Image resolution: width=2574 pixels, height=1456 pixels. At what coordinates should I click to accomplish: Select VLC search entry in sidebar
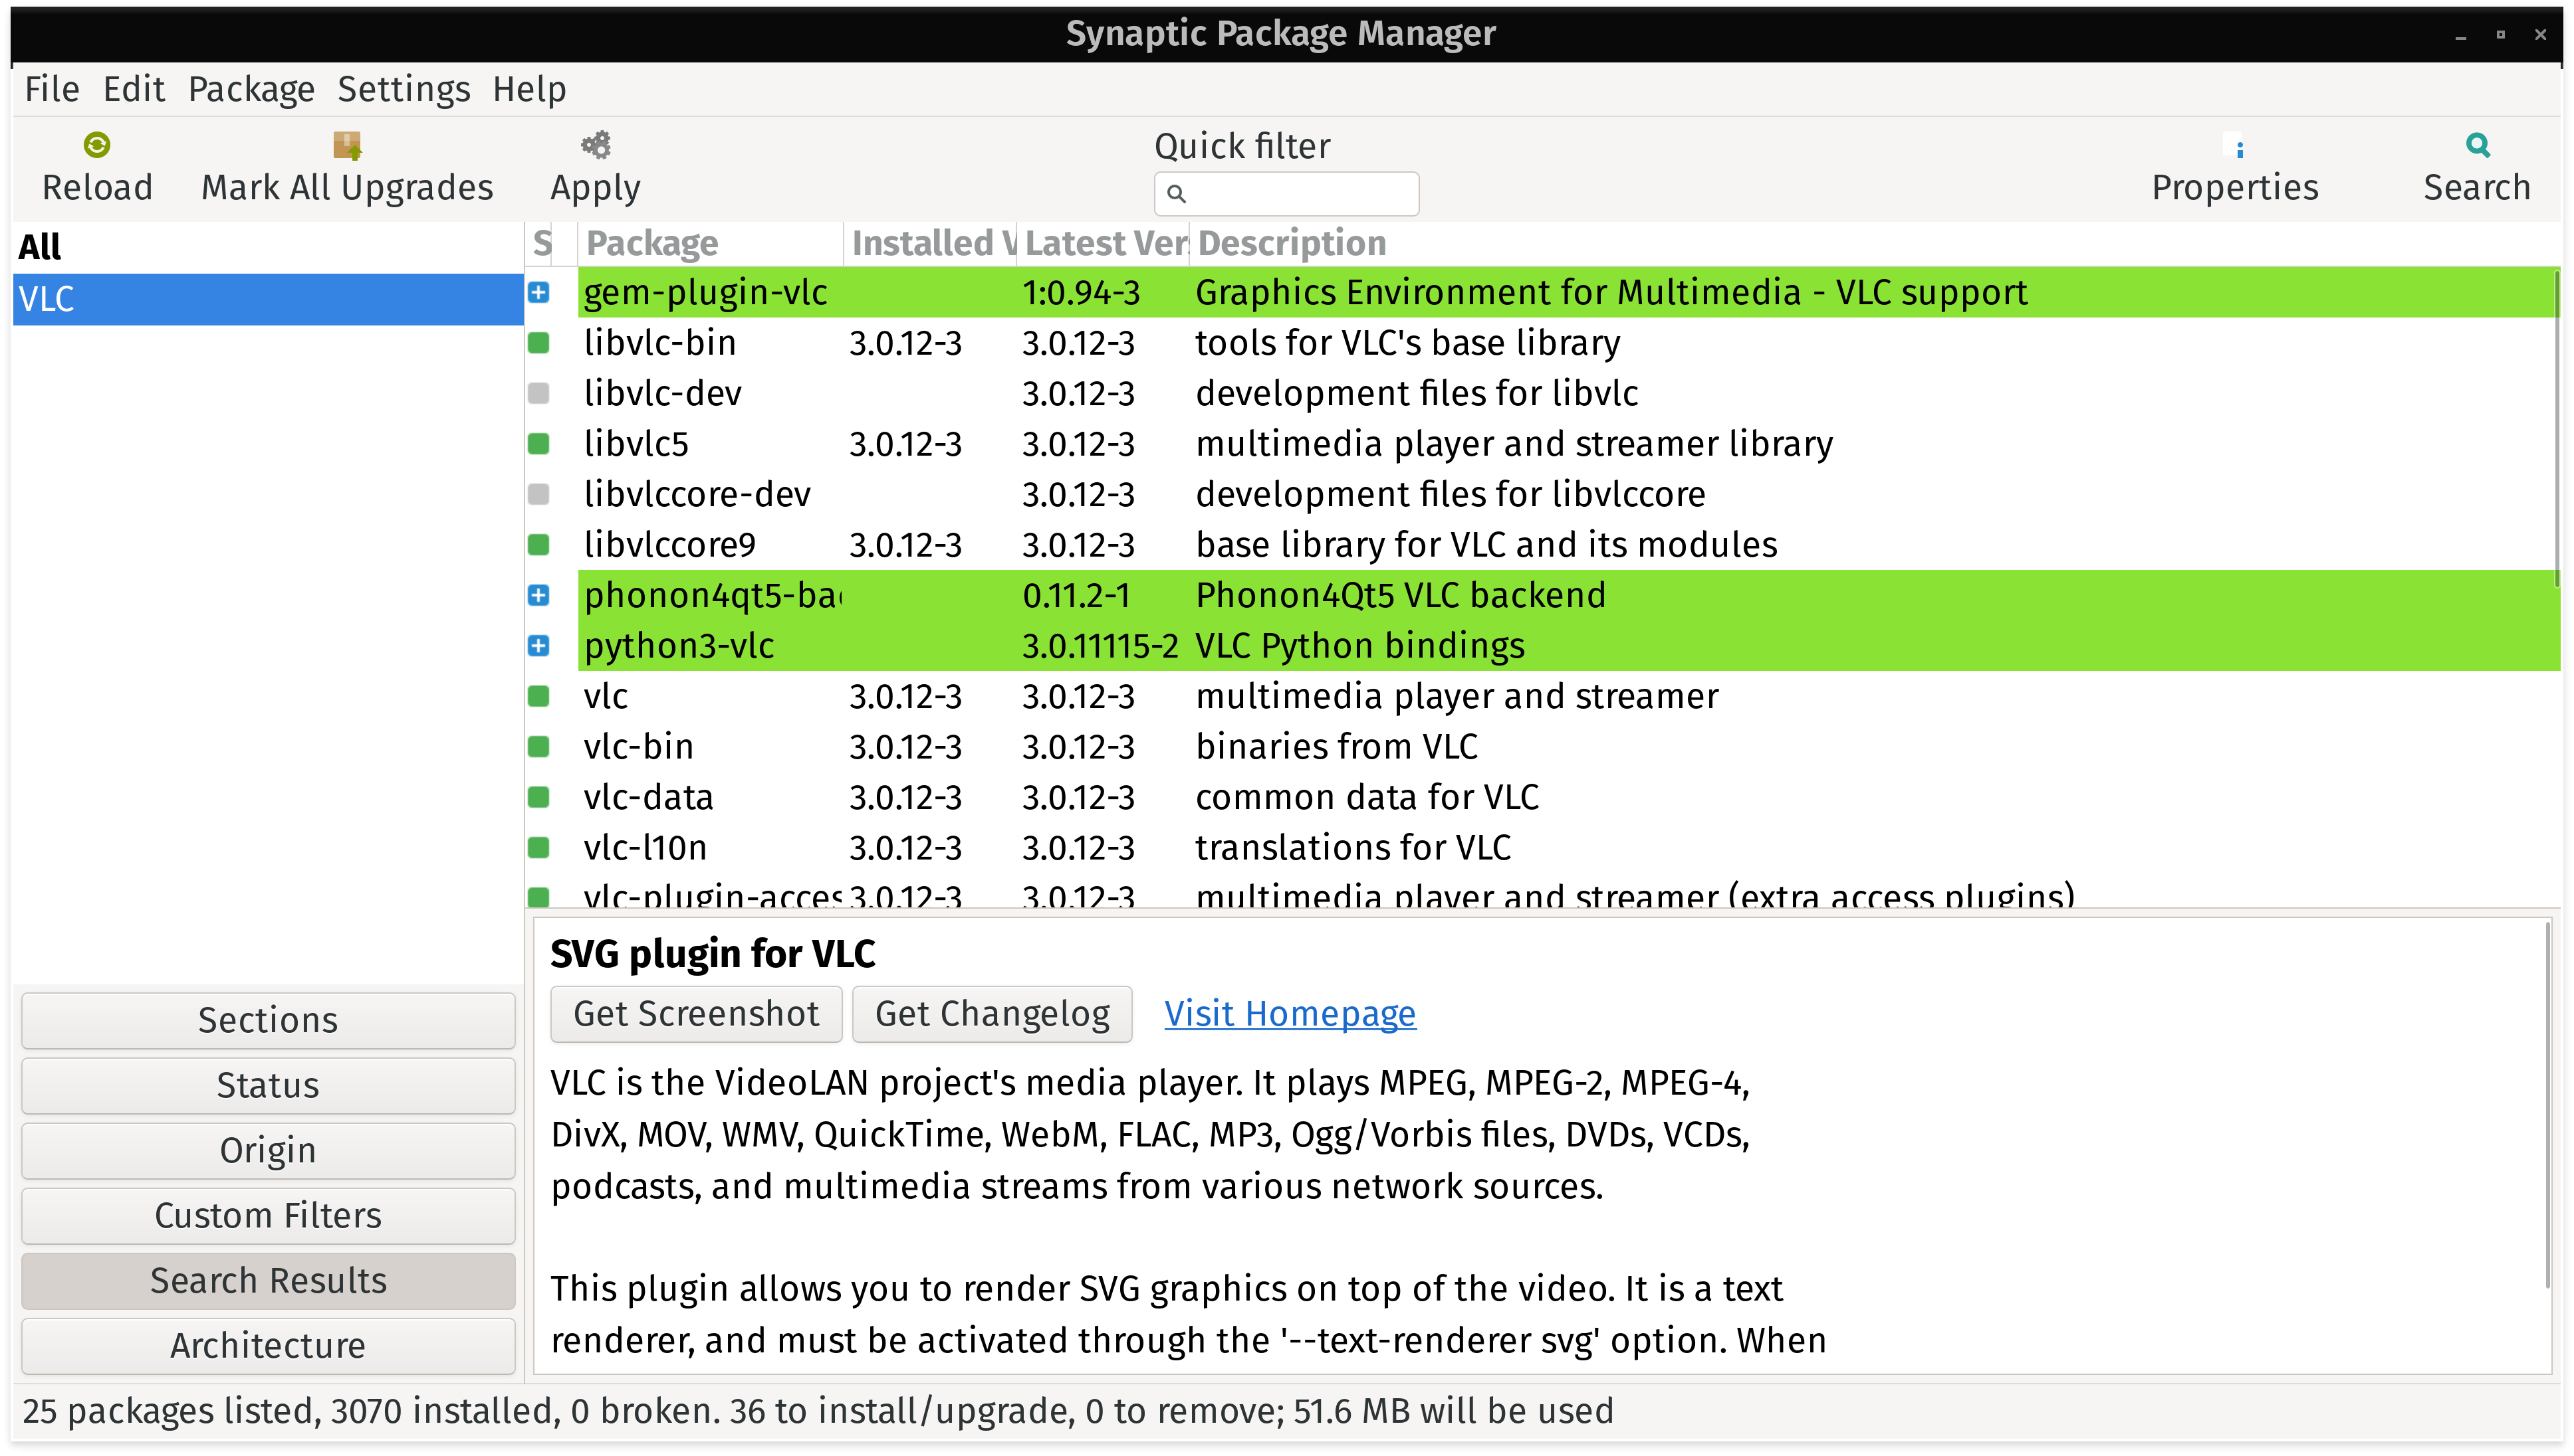[268, 299]
